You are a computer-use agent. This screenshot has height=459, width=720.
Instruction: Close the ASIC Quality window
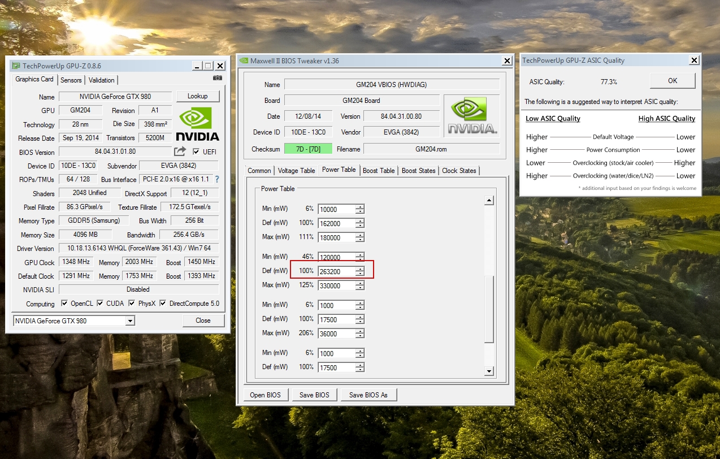(x=695, y=60)
